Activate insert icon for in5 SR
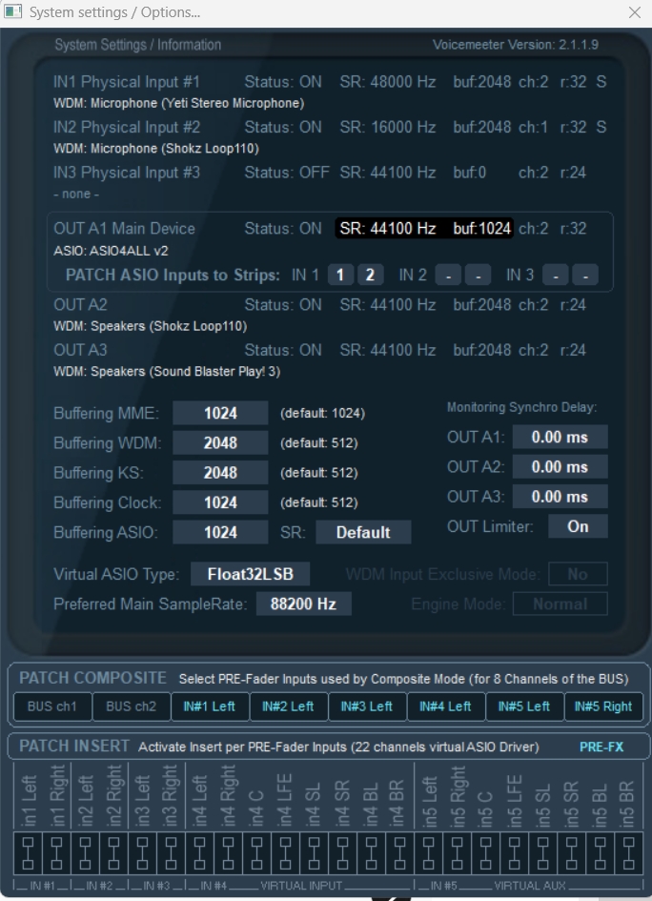The image size is (652, 901). (572, 852)
